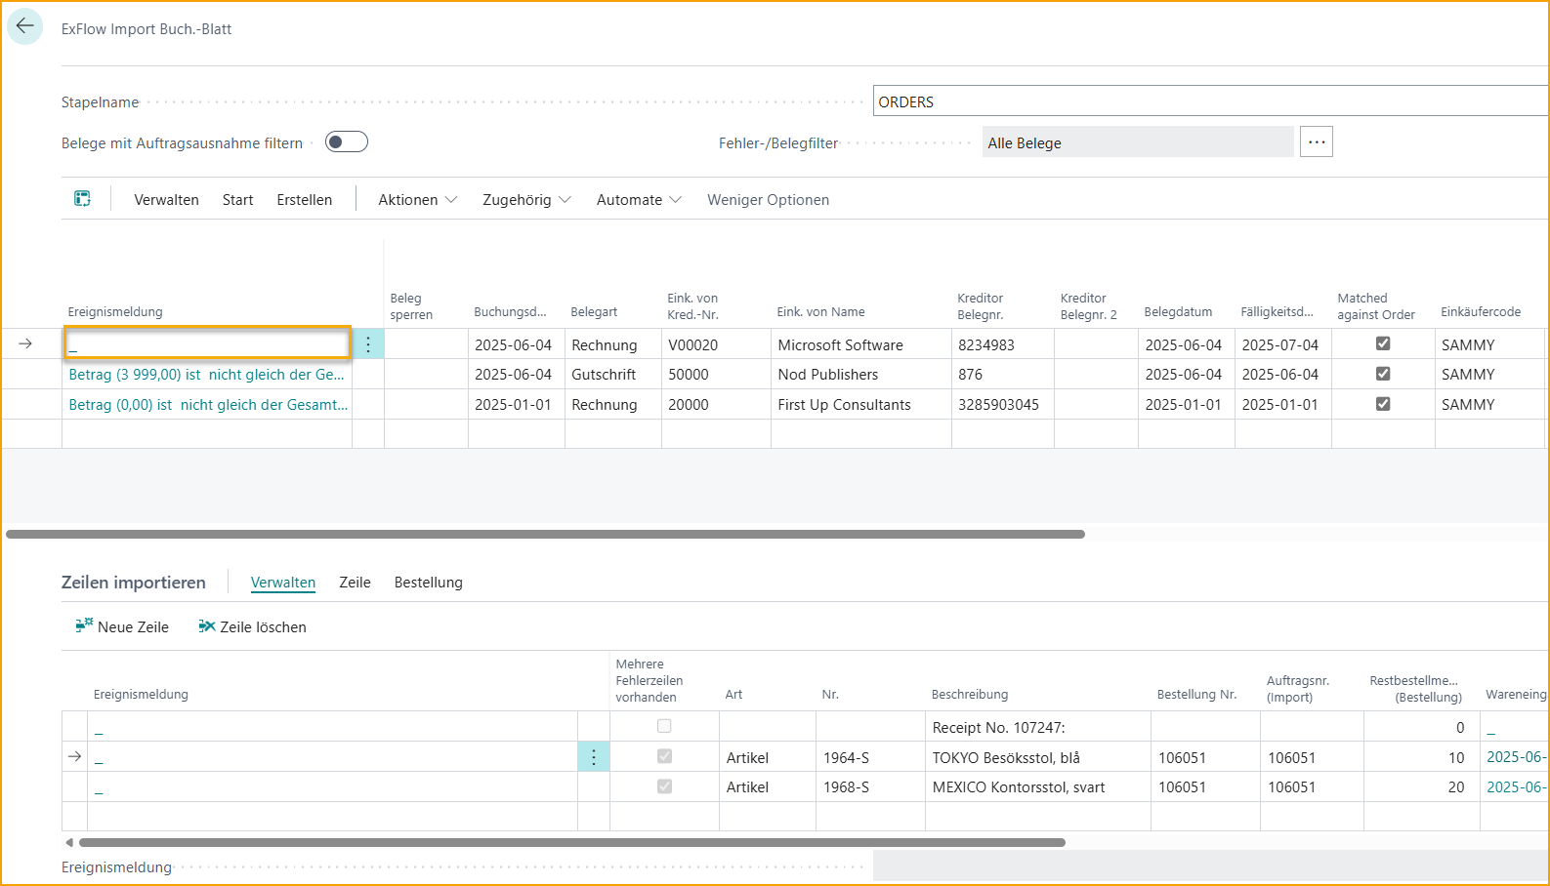
Task: Toggle Matched against Order for First Up Consultants
Action: (x=1382, y=404)
